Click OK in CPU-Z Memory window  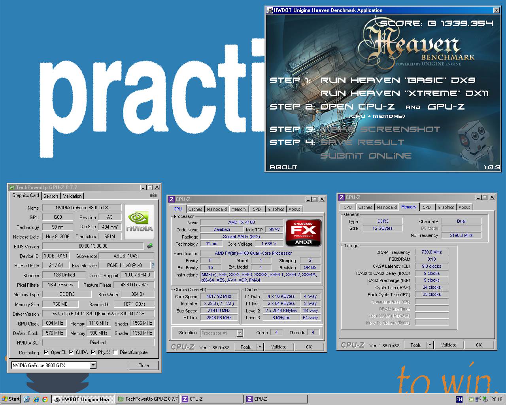tap(479, 345)
